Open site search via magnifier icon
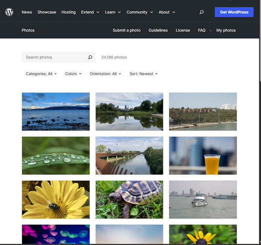The image size is (261, 245). tap(202, 12)
